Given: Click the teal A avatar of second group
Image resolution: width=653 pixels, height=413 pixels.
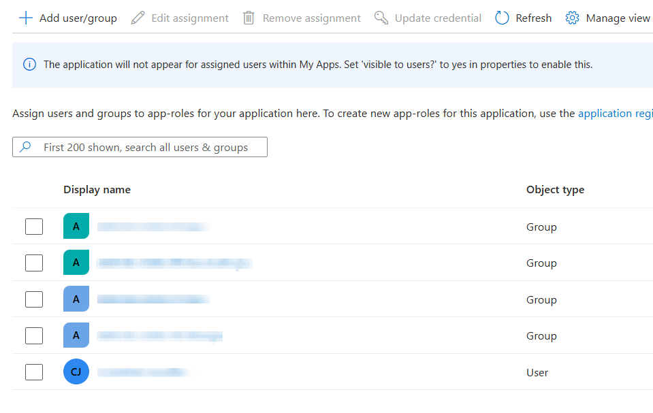Looking at the screenshot, I should [76, 262].
